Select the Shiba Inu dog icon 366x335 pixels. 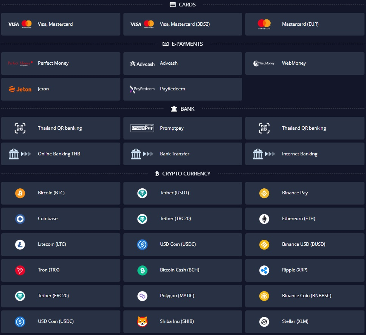coord(142,322)
